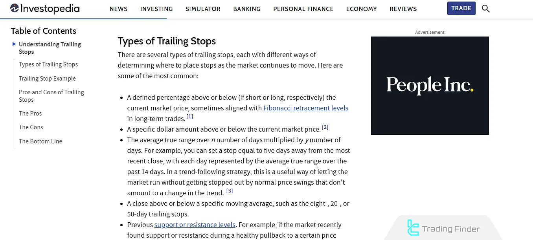Open the SIMULATOR section
The image size is (533, 240).
[203, 9]
